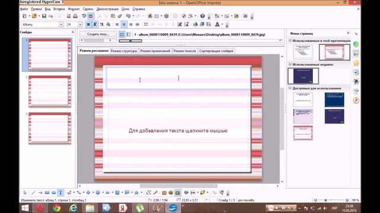
Task: Click 'Для добавления текста щелкните мышью' placeholder
Action: [x=178, y=131]
